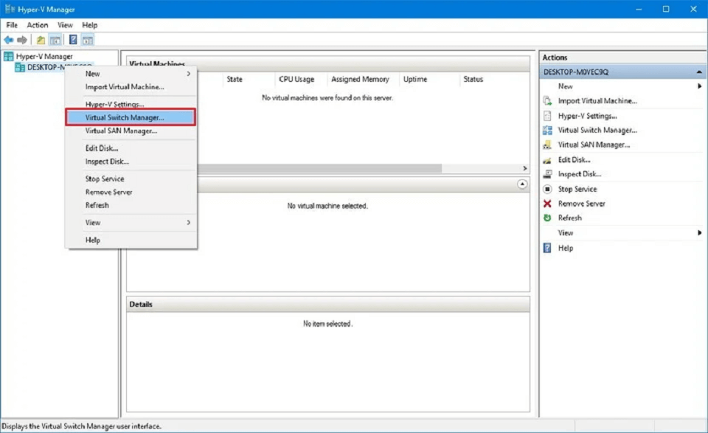Click Stop Service icon in Actions pane
Screen dimensions: 708x433
(547, 189)
